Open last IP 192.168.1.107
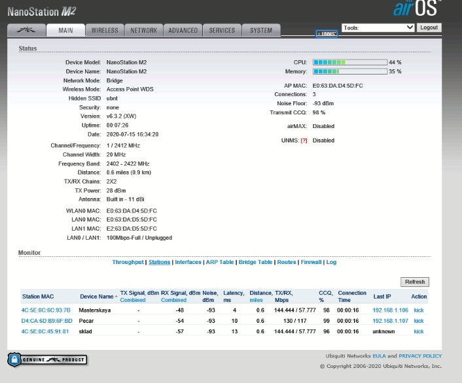The width and height of the screenshot is (462, 383). coord(391,321)
